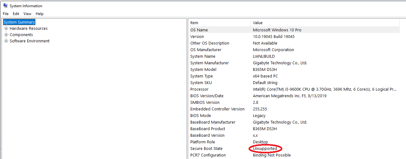Click the LIANLIBUILD value

(264, 56)
